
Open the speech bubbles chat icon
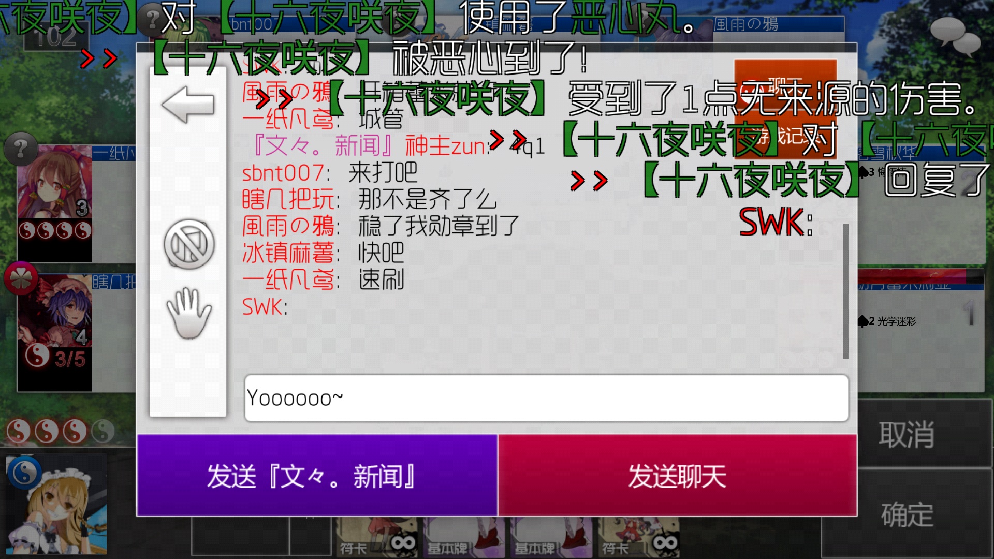tap(955, 36)
